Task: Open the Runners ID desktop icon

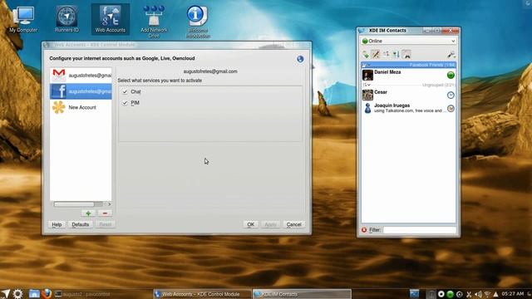Action: (x=66, y=20)
